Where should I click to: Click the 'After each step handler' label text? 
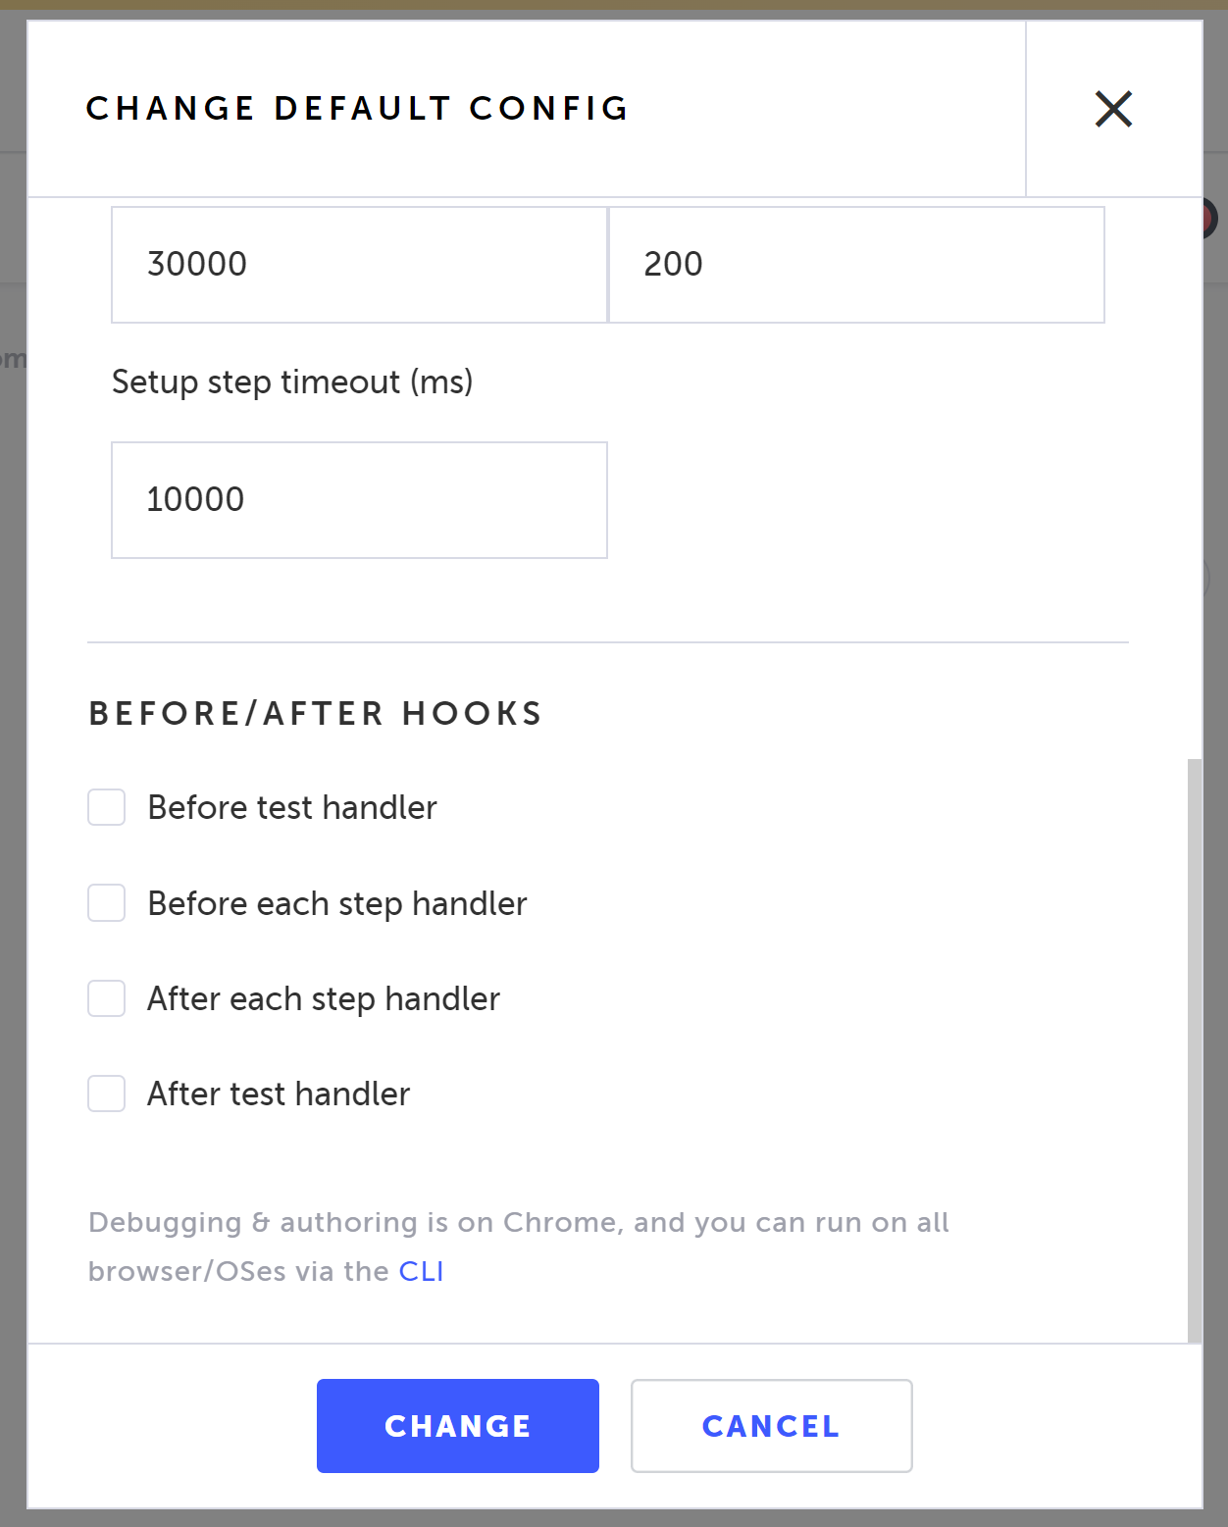click(x=324, y=998)
